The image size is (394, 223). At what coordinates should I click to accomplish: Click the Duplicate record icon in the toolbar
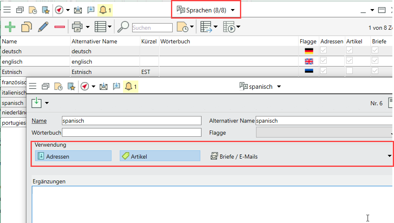pos(26,27)
